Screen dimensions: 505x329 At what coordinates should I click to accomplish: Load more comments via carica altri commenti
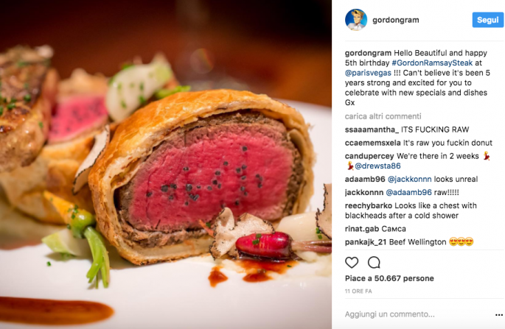(x=383, y=116)
